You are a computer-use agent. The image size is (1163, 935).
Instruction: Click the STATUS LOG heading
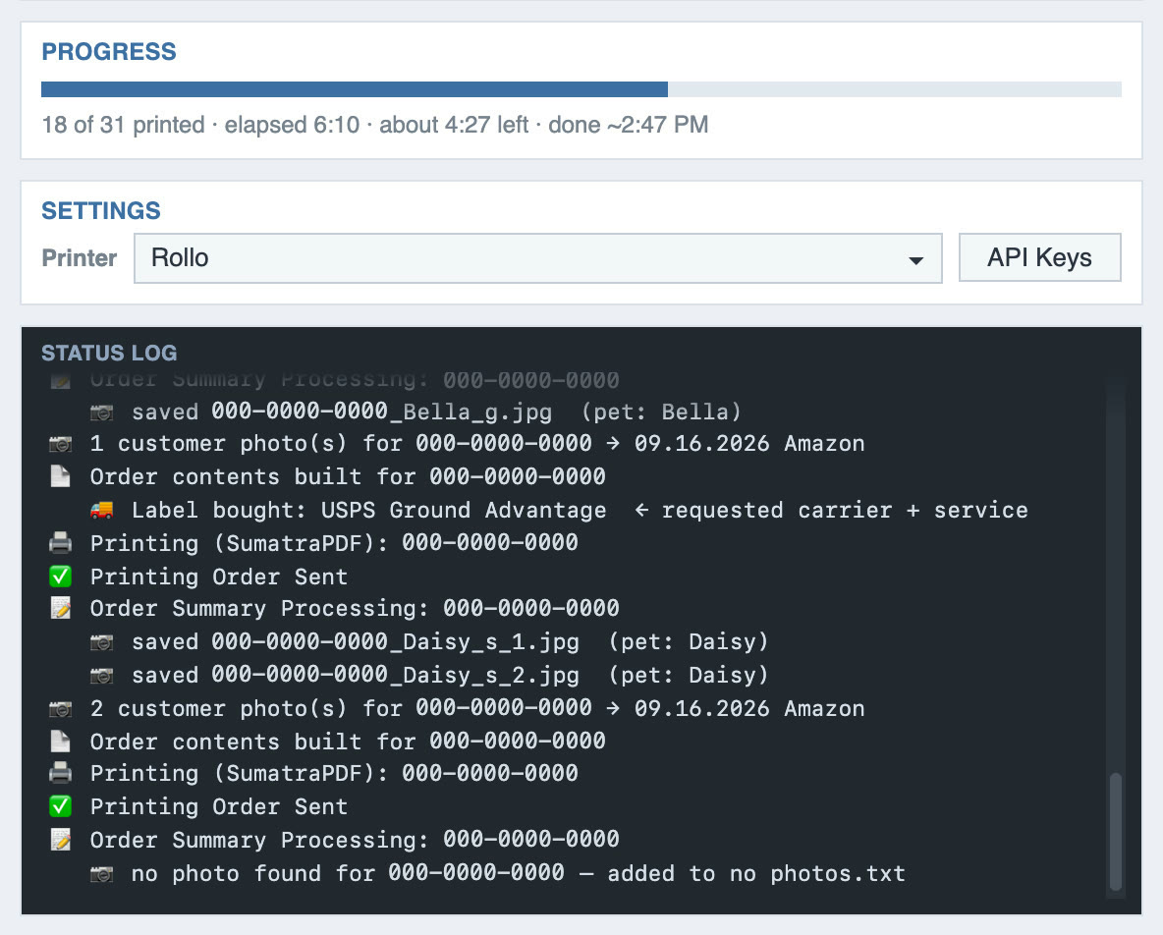109,353
